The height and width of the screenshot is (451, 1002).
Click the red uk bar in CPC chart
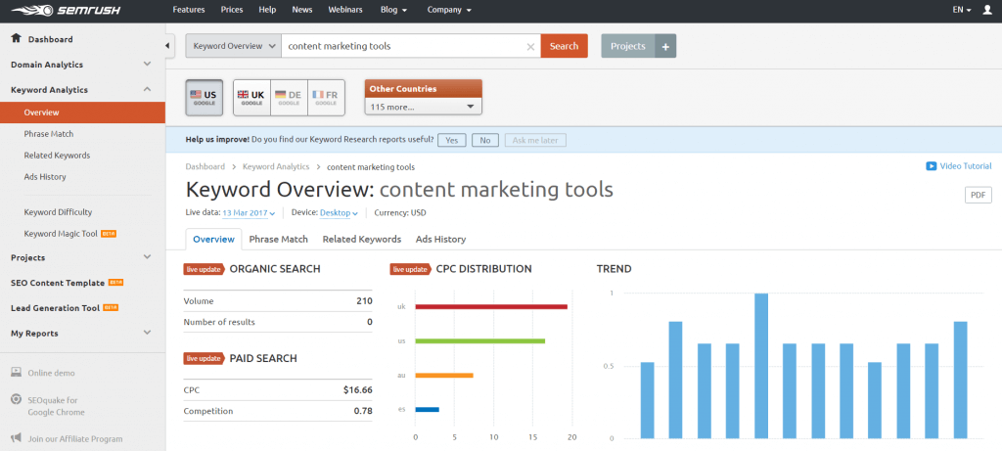tap(491, 306)
